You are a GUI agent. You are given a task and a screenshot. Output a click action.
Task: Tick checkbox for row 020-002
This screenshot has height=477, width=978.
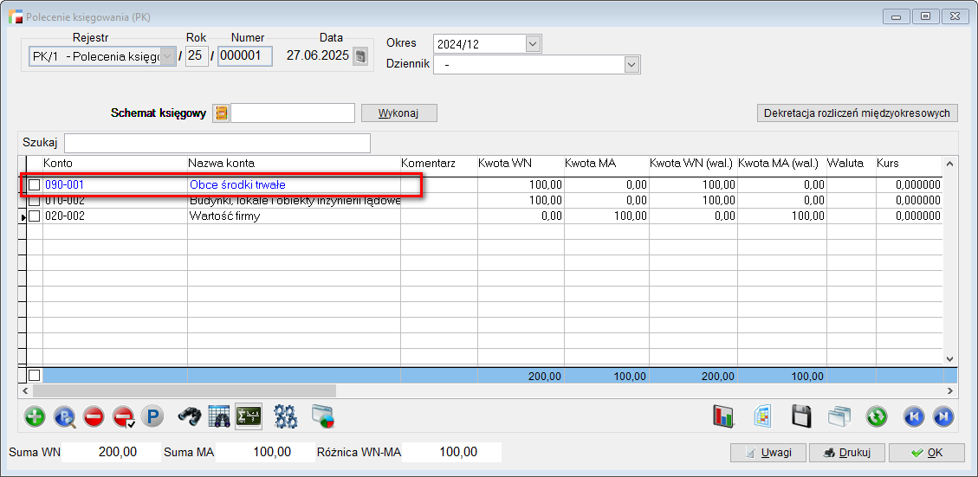tap(35, 216)
